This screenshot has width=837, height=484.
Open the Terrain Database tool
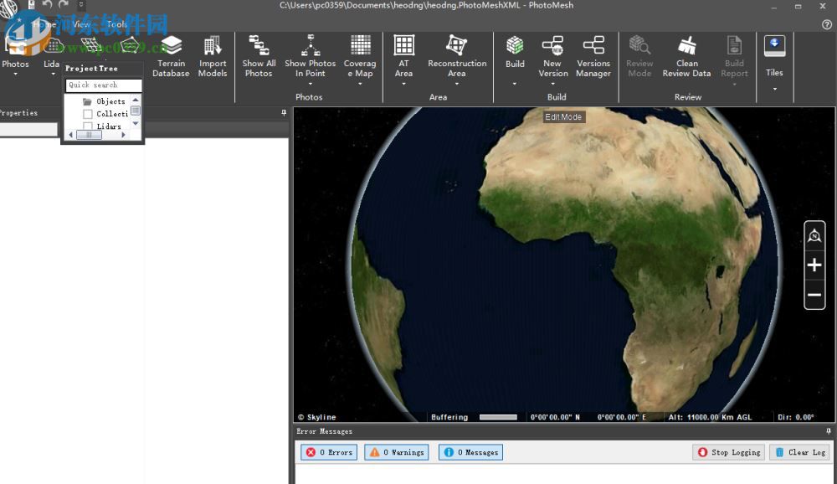click(171, 56)
